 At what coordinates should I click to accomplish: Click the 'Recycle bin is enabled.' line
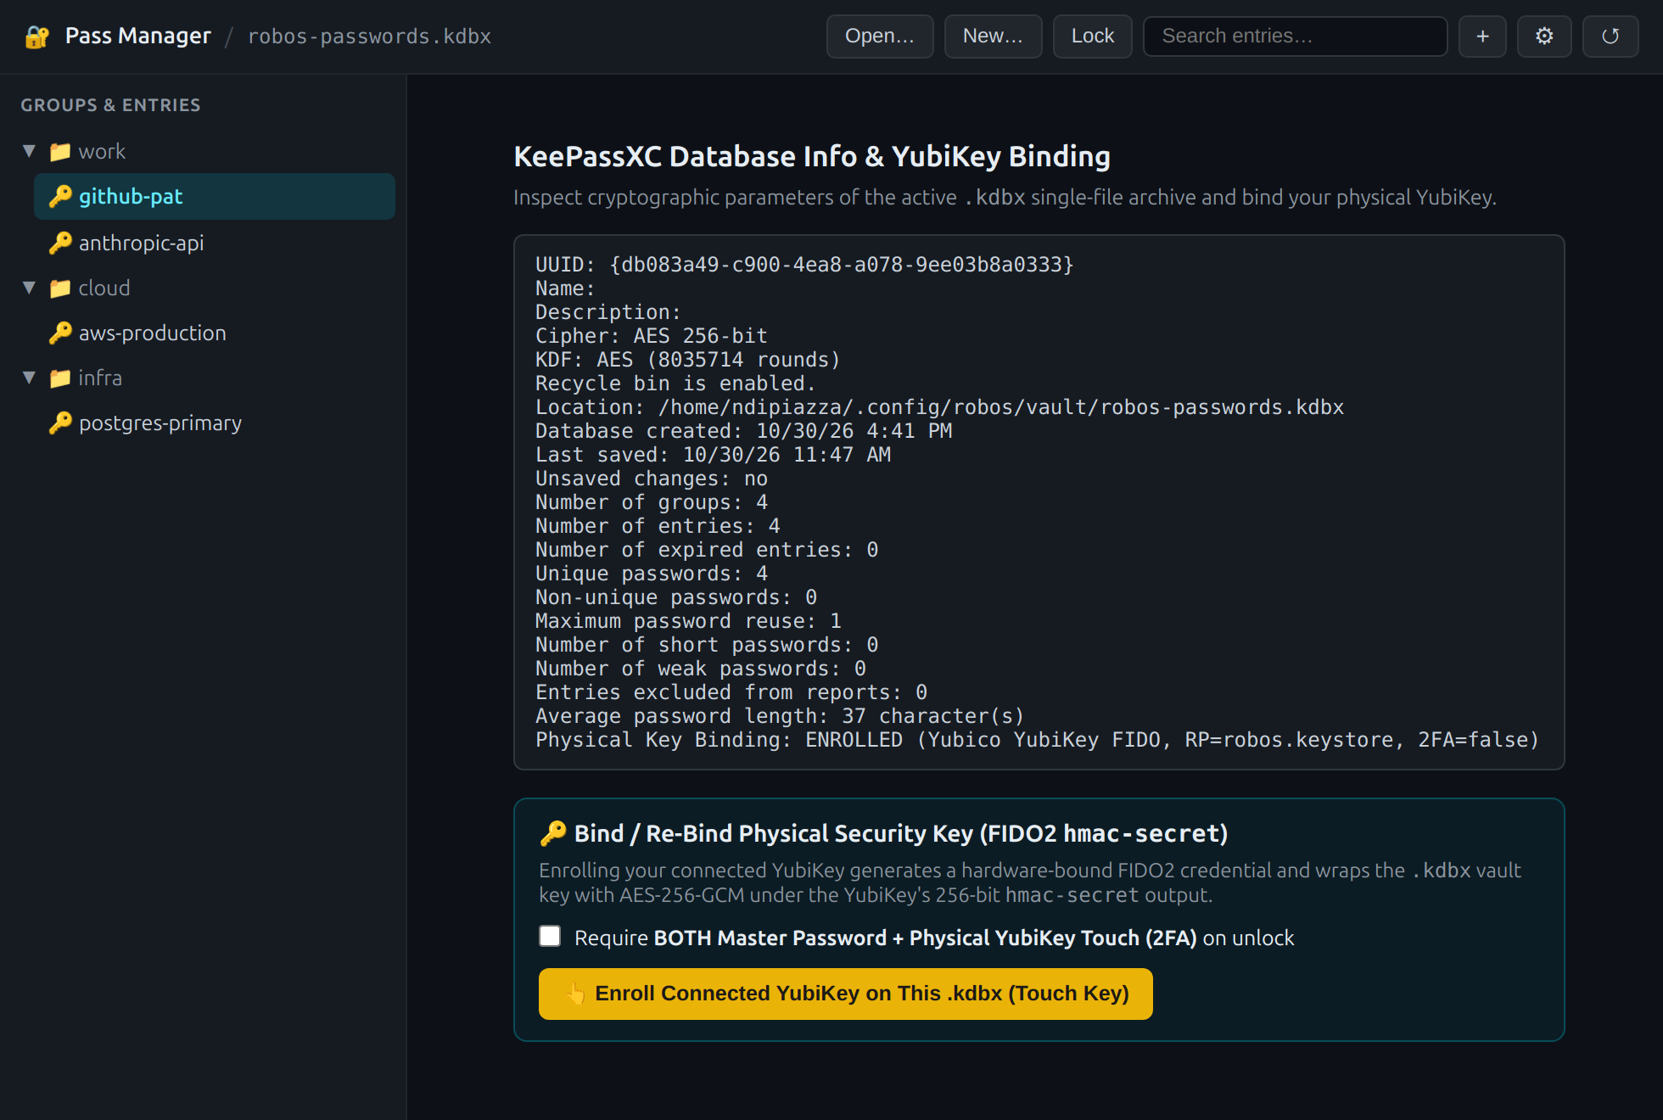click(x=675, y=384)
